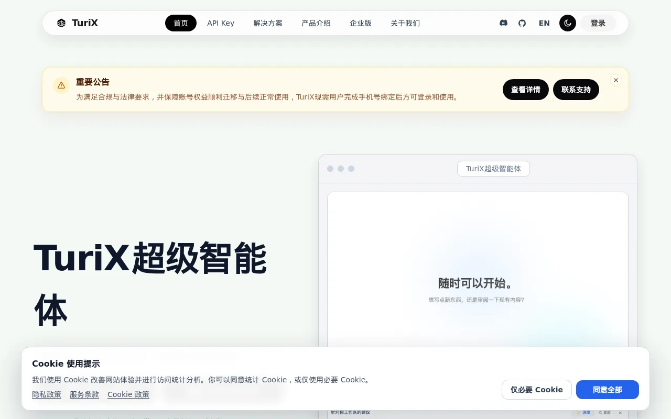Go to the 首页 nav tab
The width and height of the screenshot is (671, 419).
(181, 23)
